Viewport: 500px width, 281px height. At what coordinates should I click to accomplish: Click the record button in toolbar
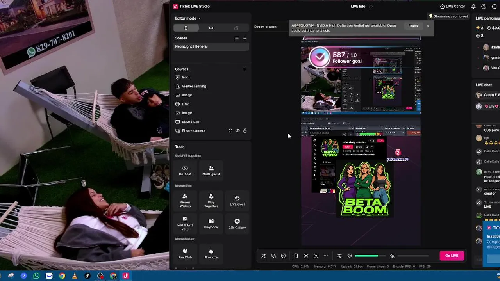[x=306, y=256]
